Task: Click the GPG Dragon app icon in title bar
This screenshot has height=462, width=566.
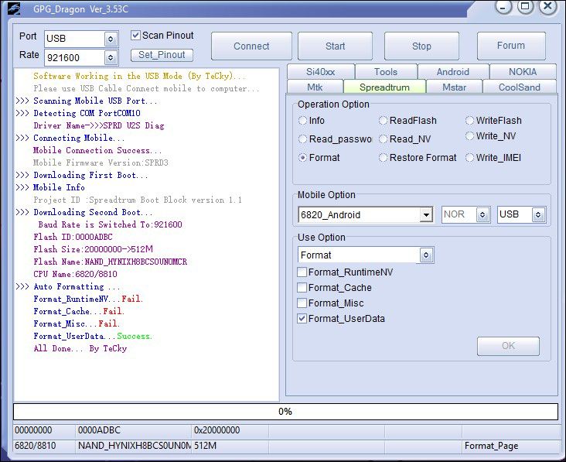Action: pyautogui.click(x=15, y=9)
